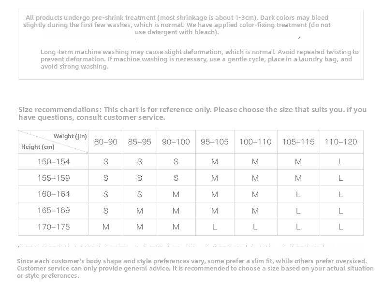Click the pre-shrink treatment notice text

pyautogui.click(x=177, y=25)
